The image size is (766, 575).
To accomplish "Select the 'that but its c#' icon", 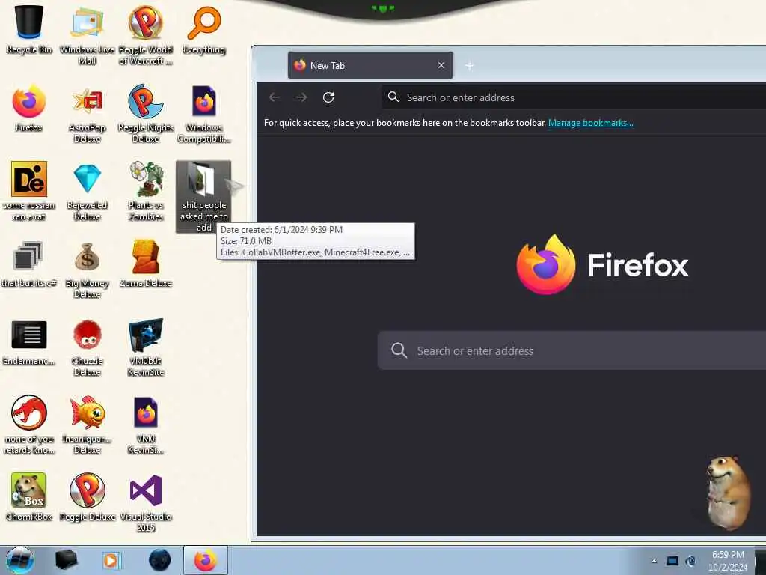I will pos(29,263).
